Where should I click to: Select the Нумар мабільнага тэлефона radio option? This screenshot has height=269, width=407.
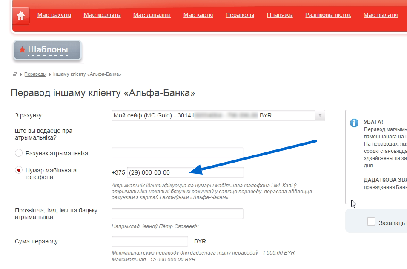[x=19, y=170]
